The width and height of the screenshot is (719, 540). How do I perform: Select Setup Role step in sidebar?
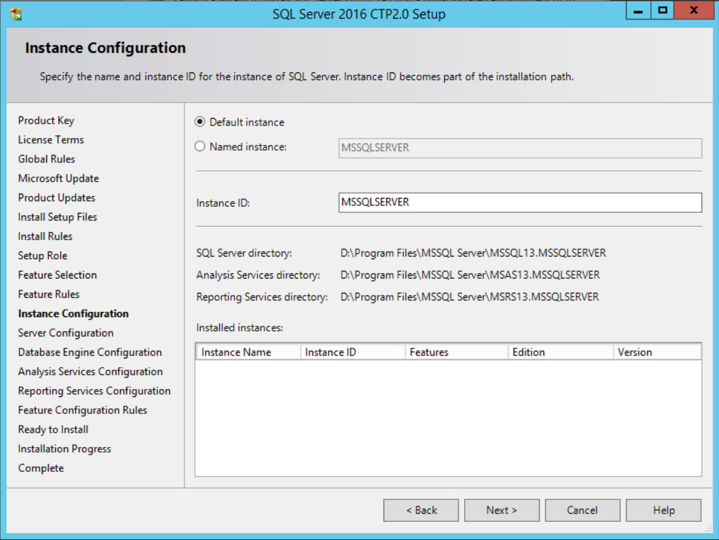[42, 255]
